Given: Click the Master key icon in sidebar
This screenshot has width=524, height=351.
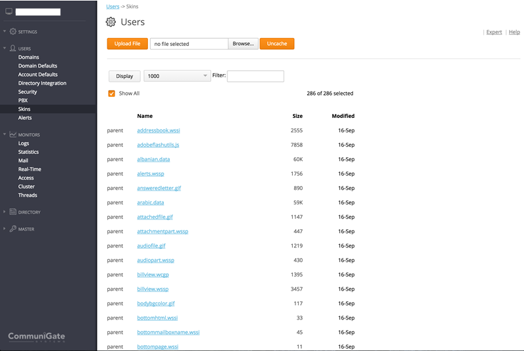Looking at the screenshot, I should click(12, 229).
